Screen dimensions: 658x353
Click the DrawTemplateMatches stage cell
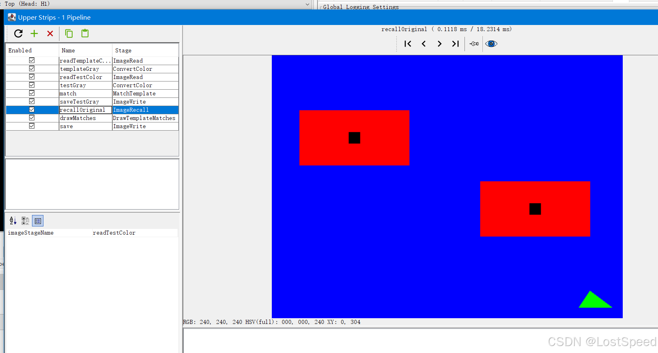point(145,118)
